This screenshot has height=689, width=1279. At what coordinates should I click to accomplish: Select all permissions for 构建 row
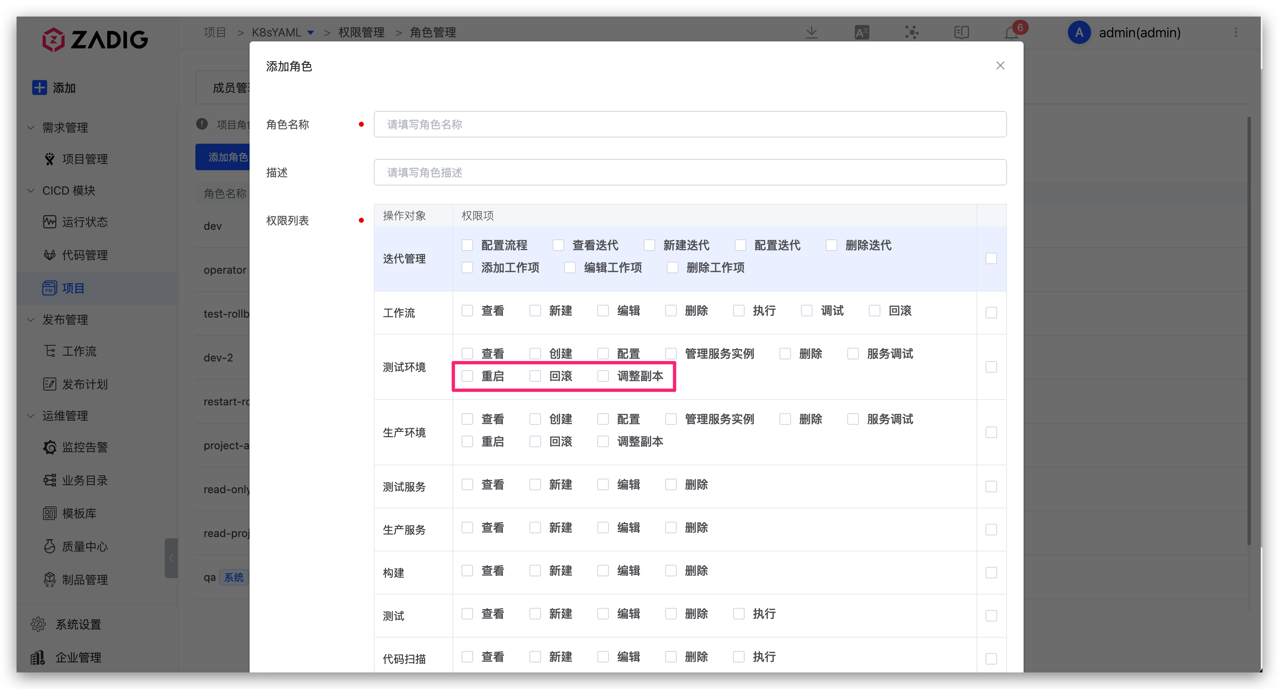click(x=991, y=573)
